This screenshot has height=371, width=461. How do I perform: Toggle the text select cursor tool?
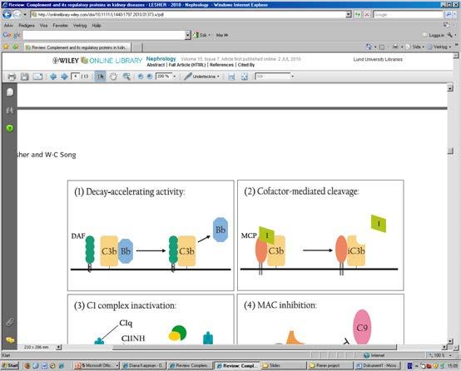click(100, 77)
